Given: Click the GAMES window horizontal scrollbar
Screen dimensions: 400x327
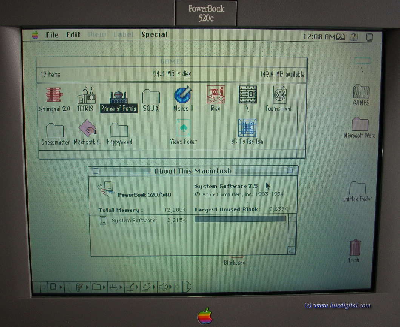Looking at the screenshot, I should pos(168,154).
